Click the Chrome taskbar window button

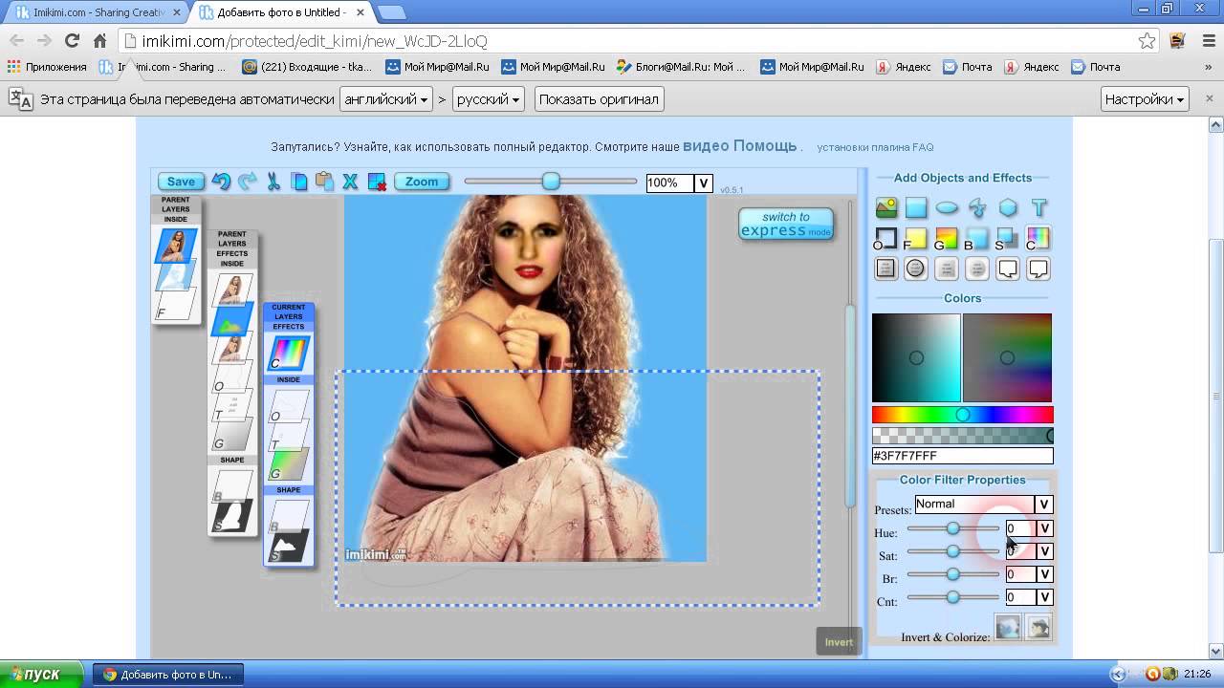(168, 675)
